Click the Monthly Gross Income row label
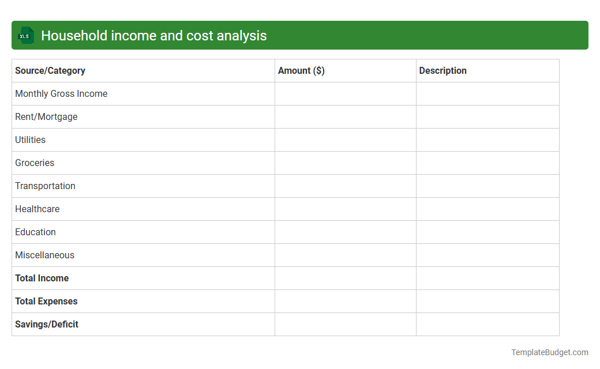This screenshot has height=369, width=600. (61, 93)
